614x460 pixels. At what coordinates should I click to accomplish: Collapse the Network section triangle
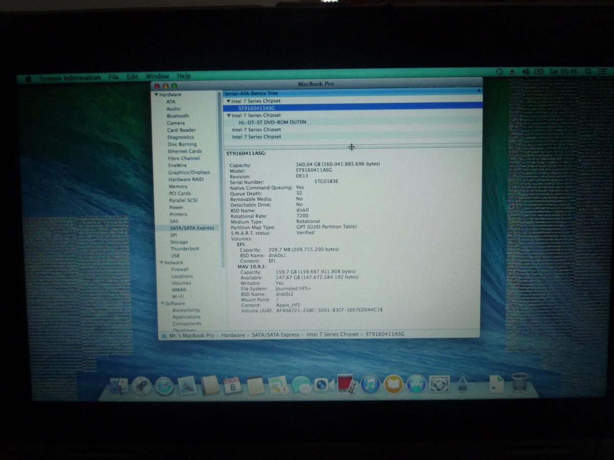click(x=161, y=263)
